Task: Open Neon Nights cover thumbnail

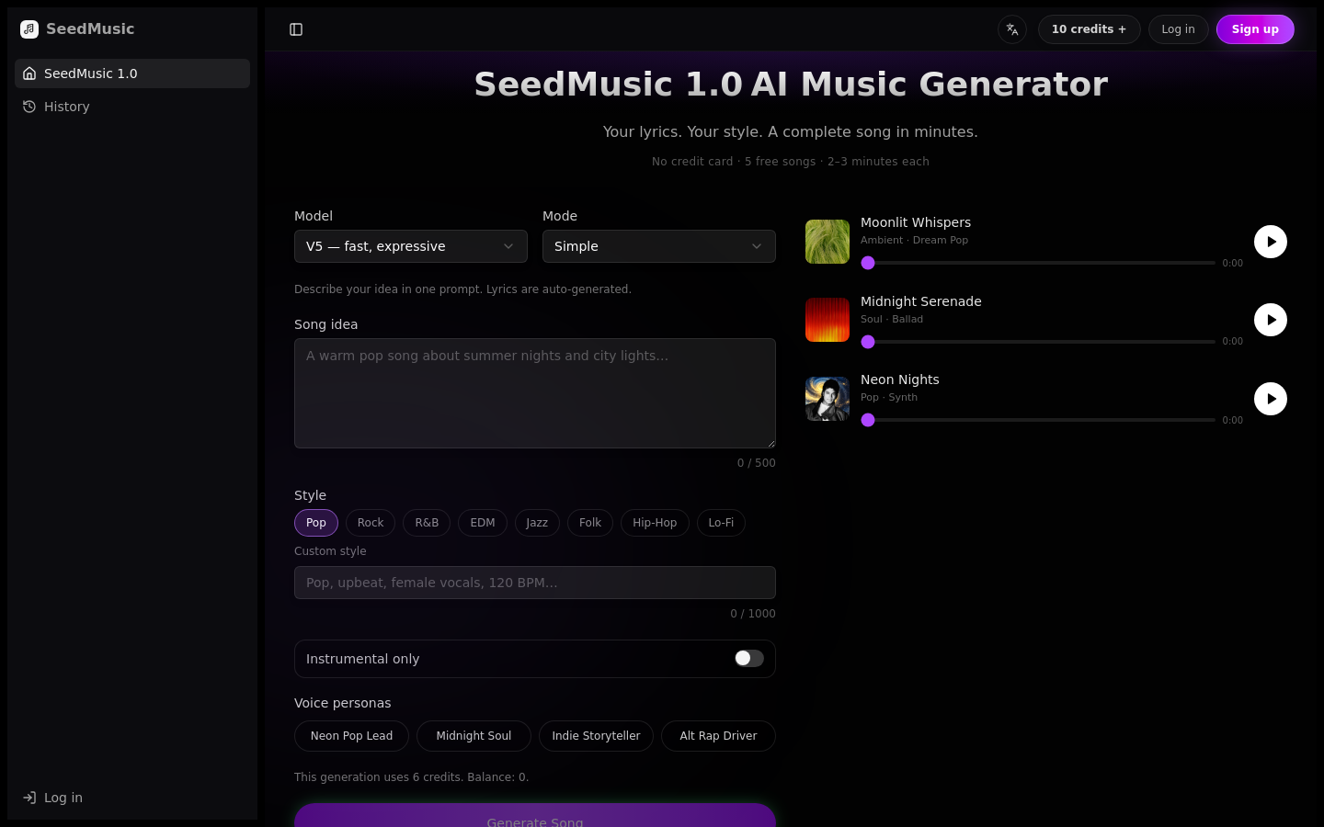Action: pyautogui.click(x=827, y=399)
